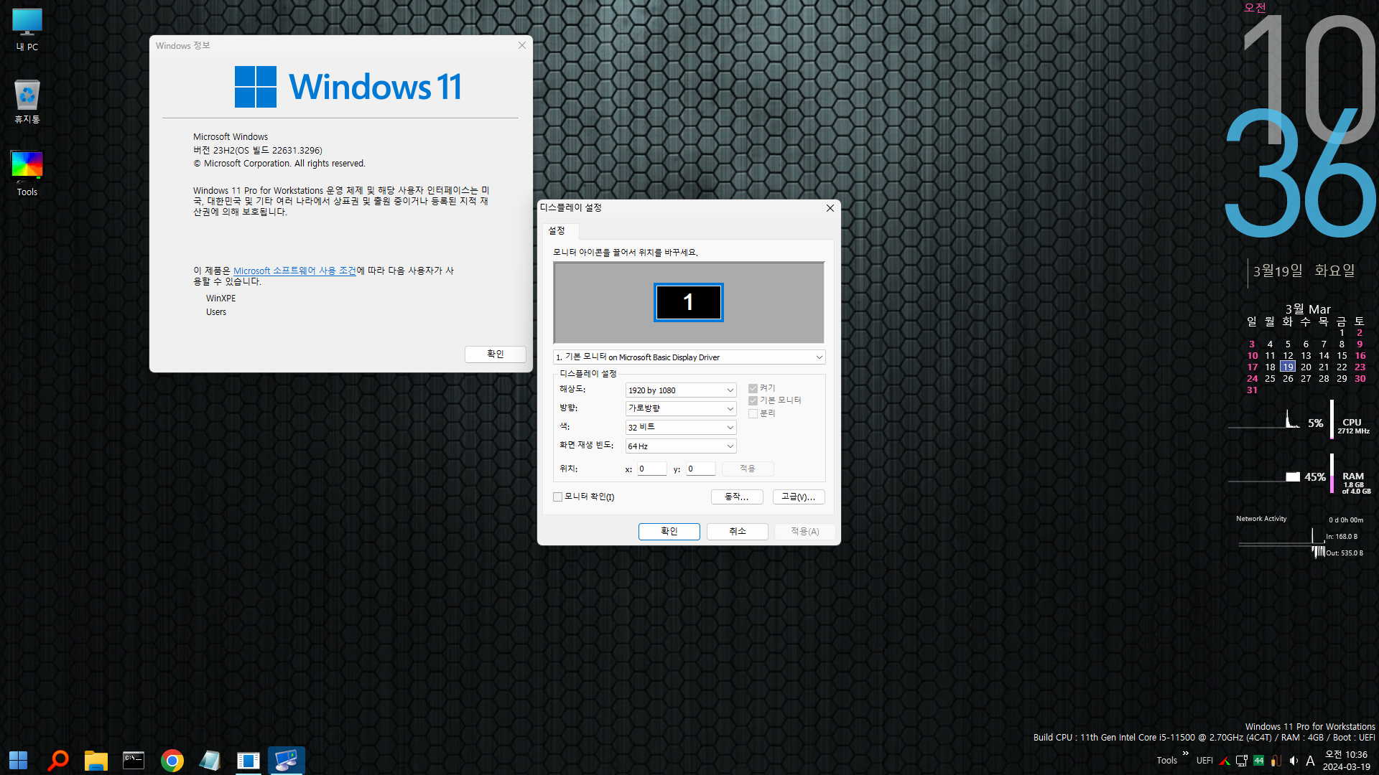Click date 19 in the calendar widget
The width and height of the screenshot is (1379, 775).
point(1288,367)
